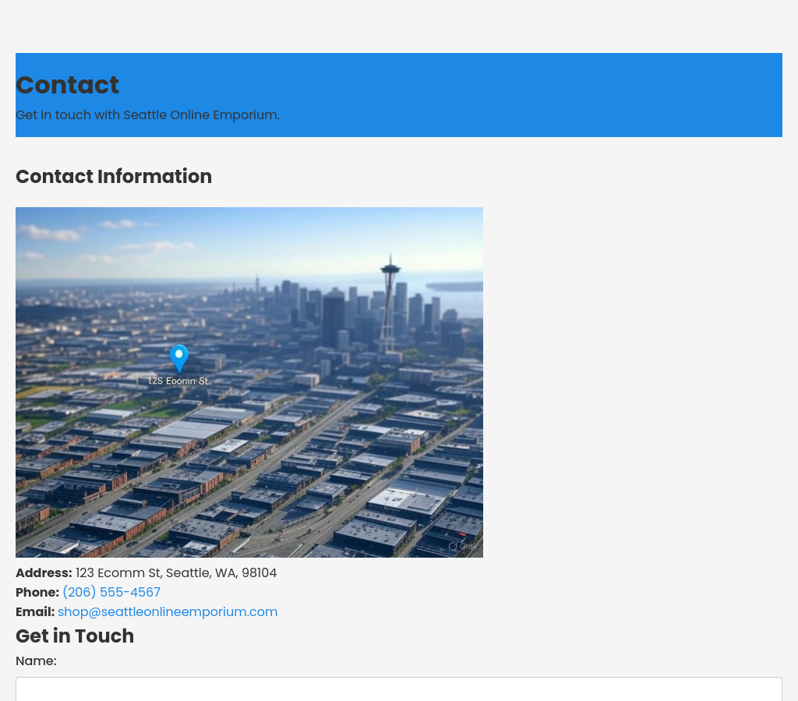Click the "Contact" page title
The width and height of the screenshot is (798, 701).
pyautogui.click(x=68, y=85)
